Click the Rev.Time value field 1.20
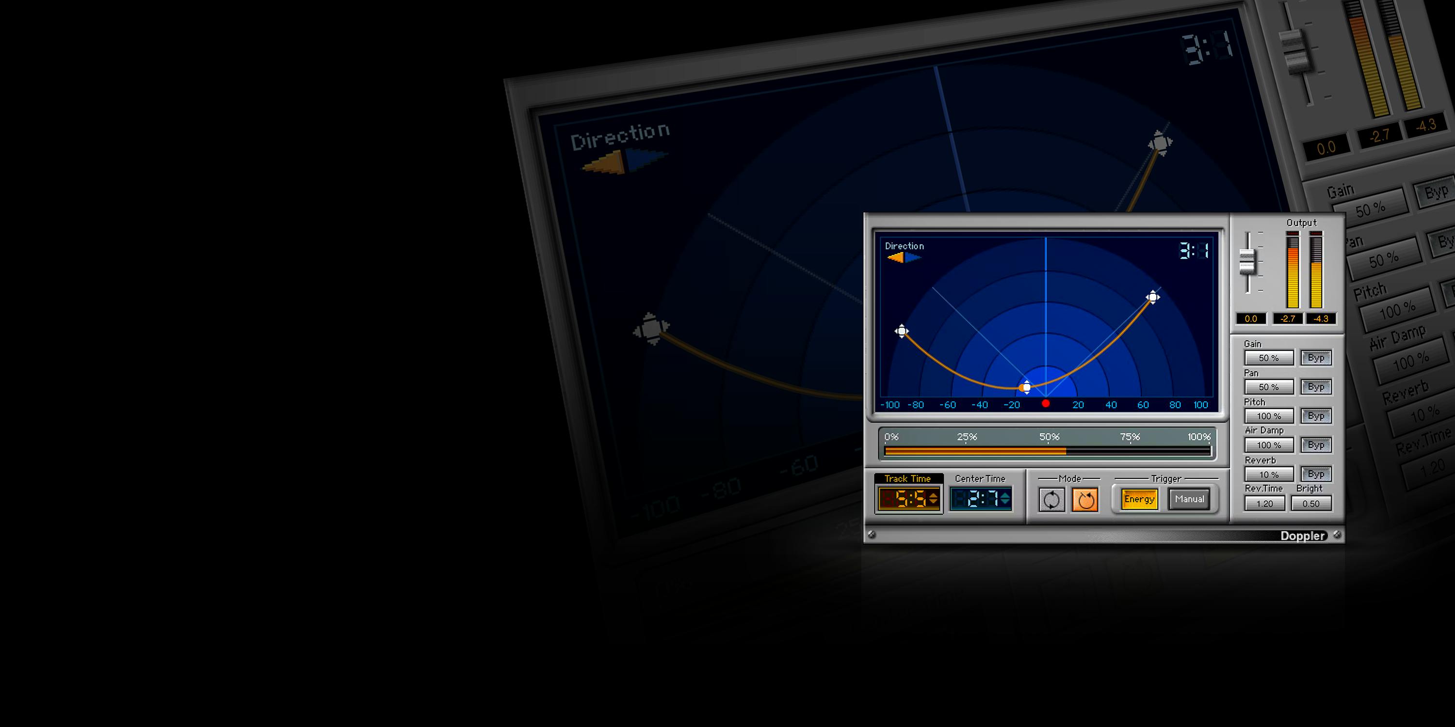Image resolution: width=1455 pixels, height=727 pixels. [1265, 504]
